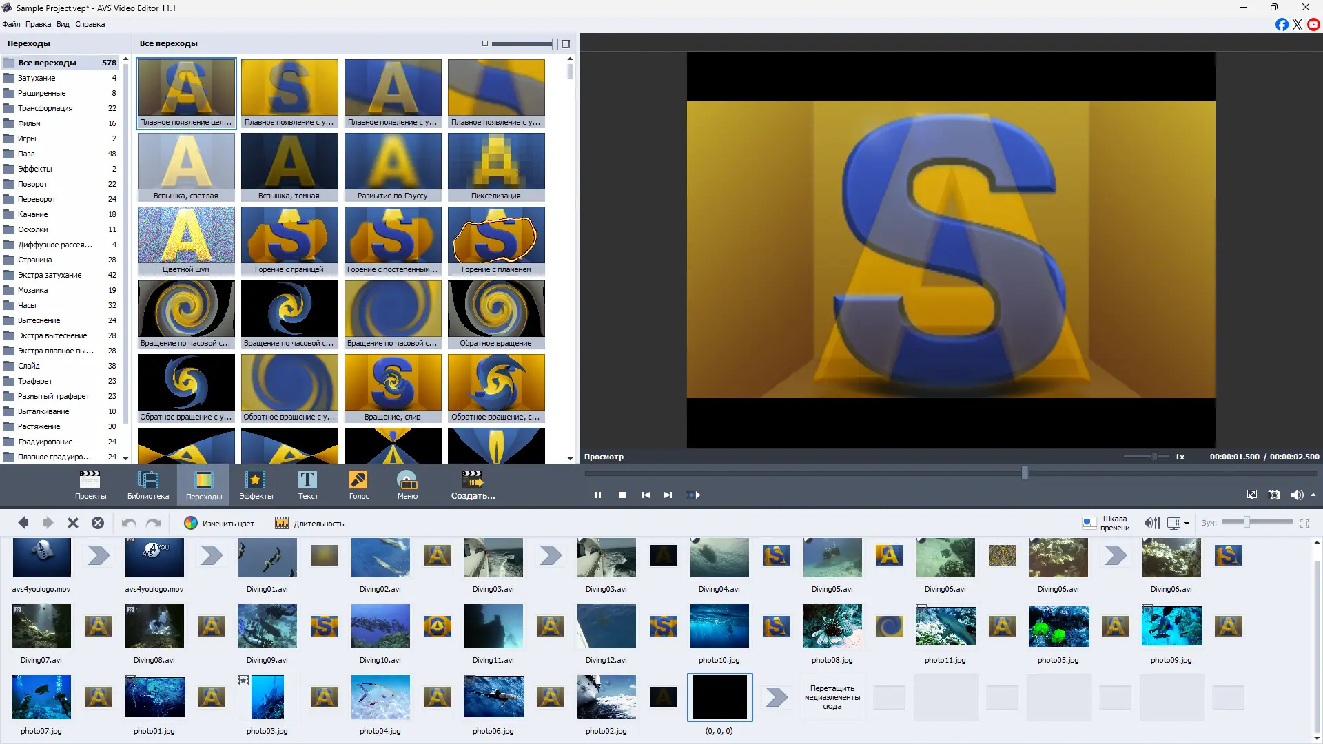Pause the preview playback
1323x744 pixels.
click(x=597, y=495)
